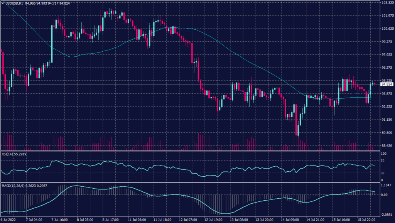Select the 8 Jul 17:00 time label
Image resolution: width=395 pixels, height=223 pixels.
click(x=110, y=220)
